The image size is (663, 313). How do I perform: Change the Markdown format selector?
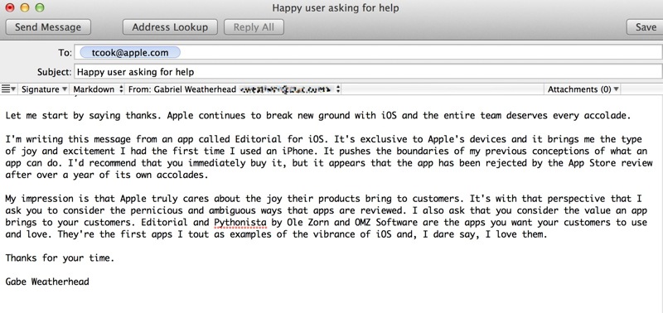pyautogui.click(x=98, y=89)
